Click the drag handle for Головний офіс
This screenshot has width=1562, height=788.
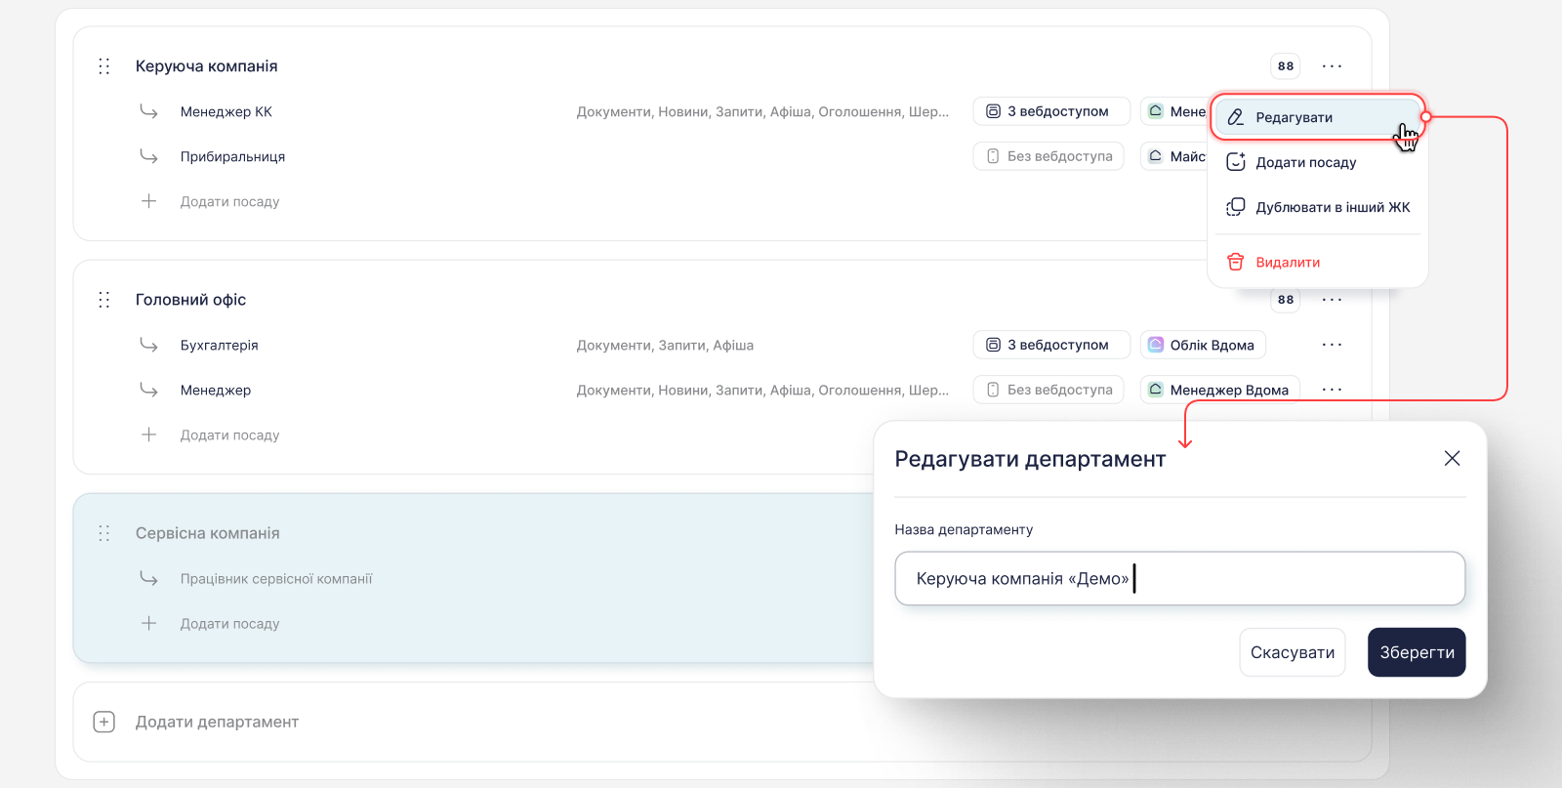pyautogui.click(x=104, y=300)
